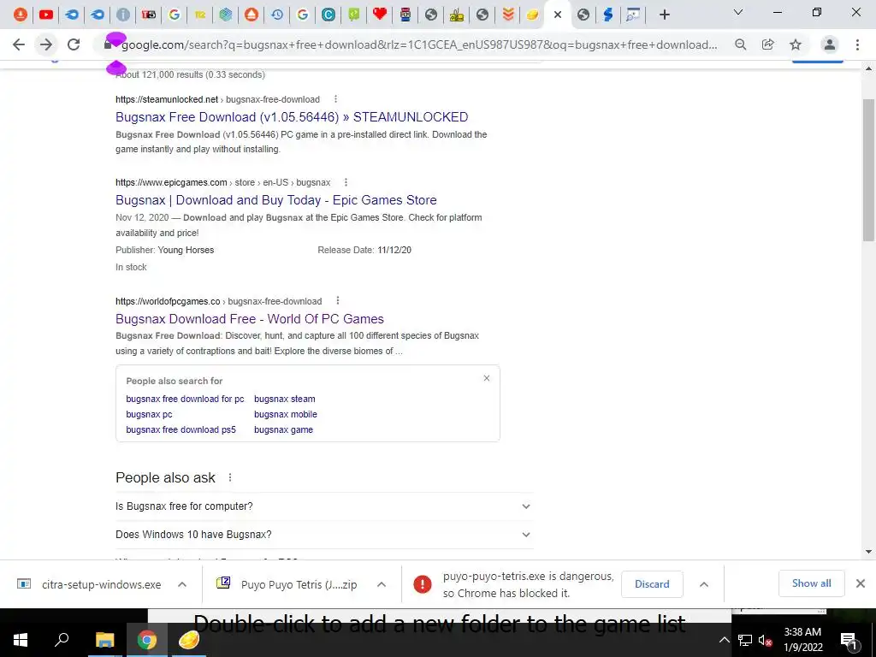Go back to the previous page
The width and height of the screenshot is (876, 657).
[19, 44]
